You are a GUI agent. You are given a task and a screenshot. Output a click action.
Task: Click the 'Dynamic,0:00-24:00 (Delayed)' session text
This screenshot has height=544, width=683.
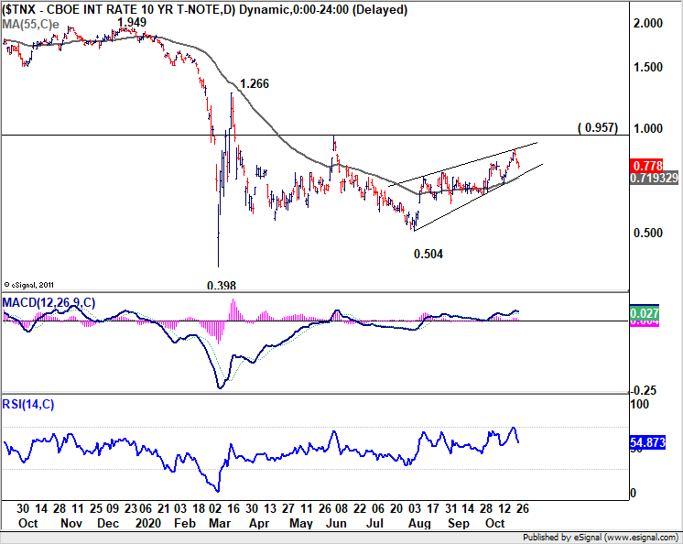pyautogui.click(x=323, y=9)
